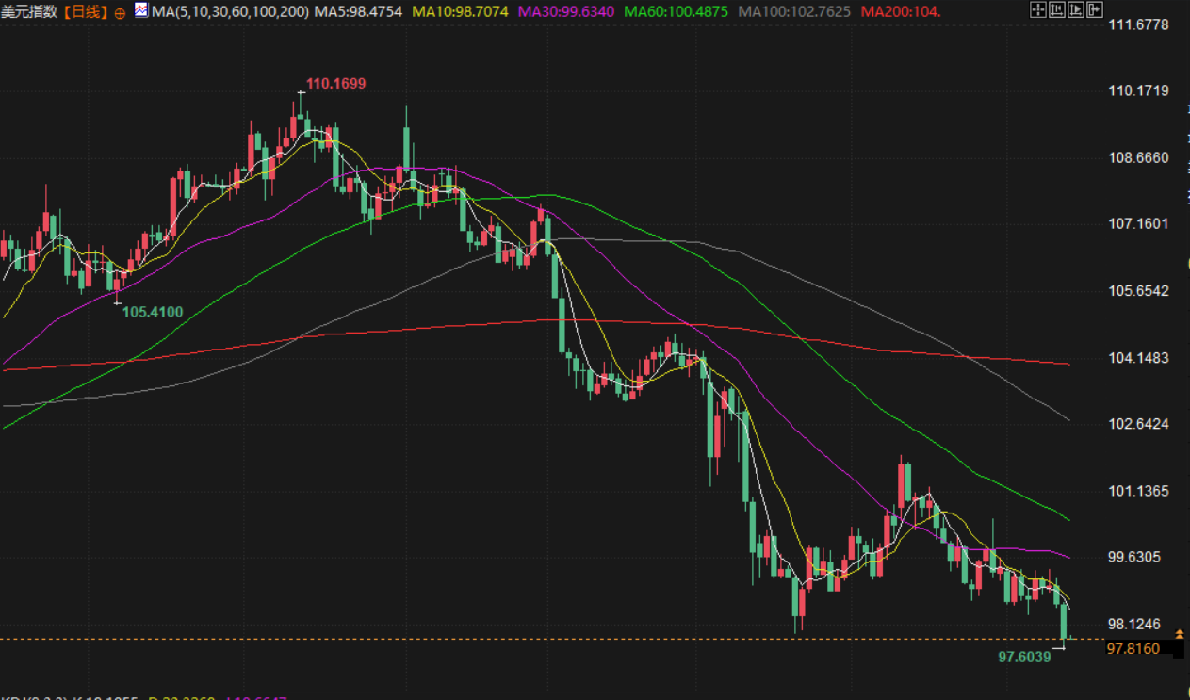Click the gray MA100 value label

[794, 12]
